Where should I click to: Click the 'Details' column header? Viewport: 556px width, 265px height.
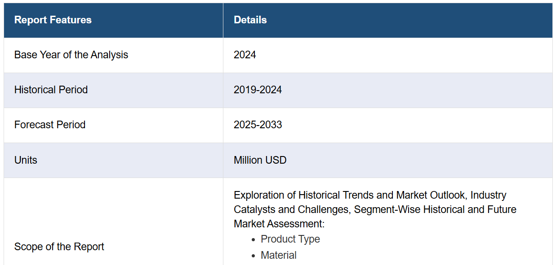pyautogui.click(x=387, y=20)
